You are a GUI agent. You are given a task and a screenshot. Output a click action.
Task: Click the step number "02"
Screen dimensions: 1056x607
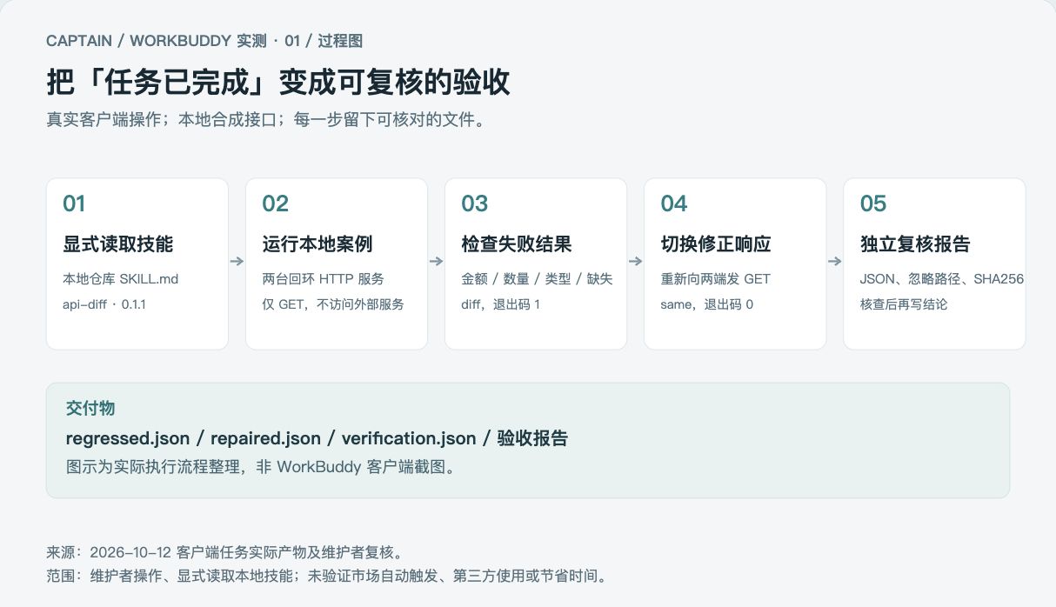tap(275, 203)
